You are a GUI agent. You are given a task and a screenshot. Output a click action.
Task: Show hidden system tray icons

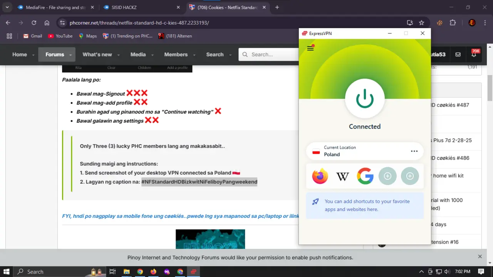(x=422, y=272)
